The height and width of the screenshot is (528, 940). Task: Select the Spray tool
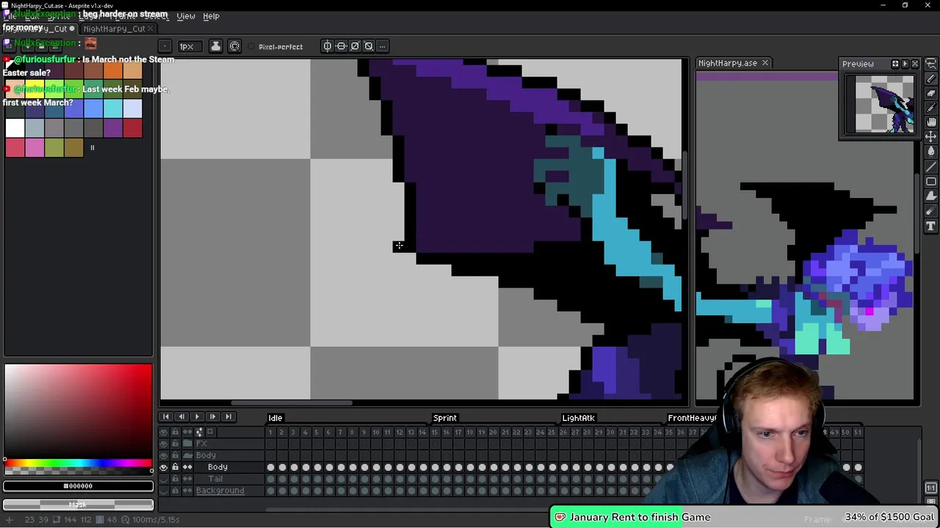tap(930, 211)
